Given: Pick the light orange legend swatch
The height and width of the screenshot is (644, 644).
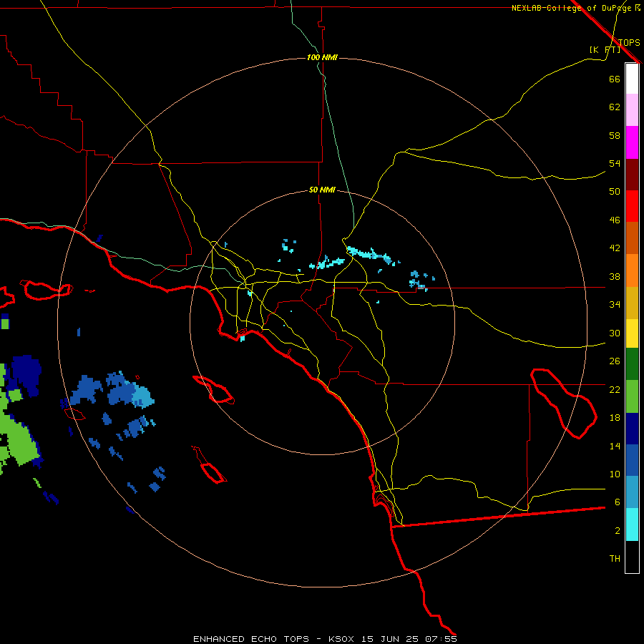Looking at the screenshot, I should coord(632,270).
